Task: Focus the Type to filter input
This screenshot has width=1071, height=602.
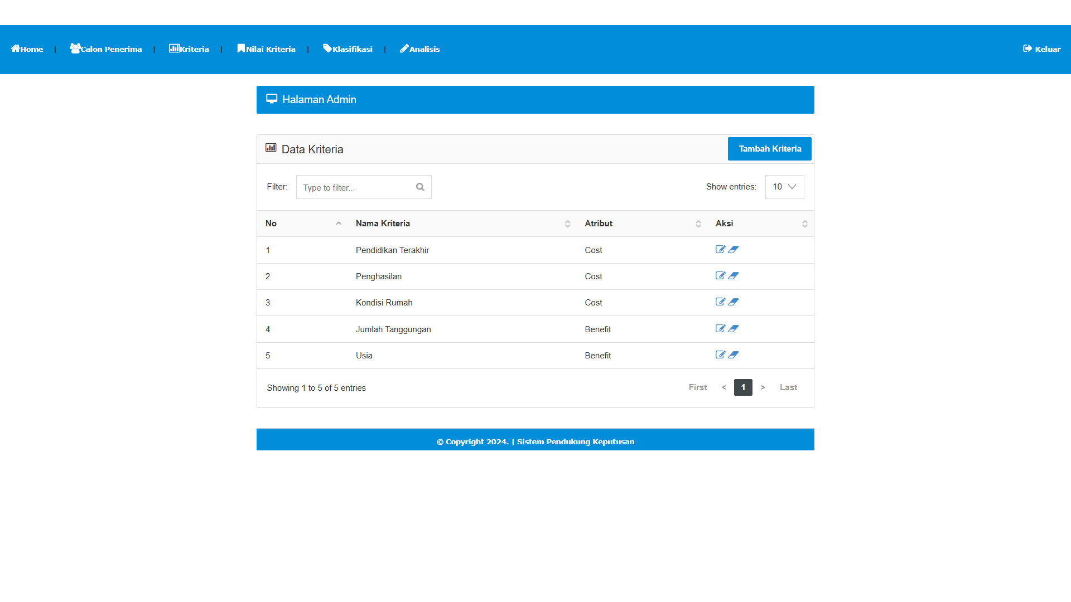Action: coord(364,187)
